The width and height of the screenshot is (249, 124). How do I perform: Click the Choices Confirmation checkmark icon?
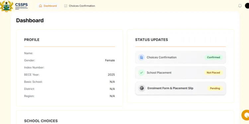tap(66, 6)
